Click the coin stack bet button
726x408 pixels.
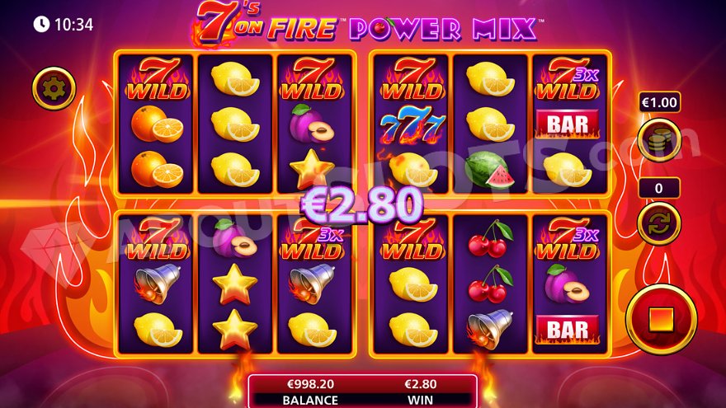pyautogui.click(x=659, y=140)
